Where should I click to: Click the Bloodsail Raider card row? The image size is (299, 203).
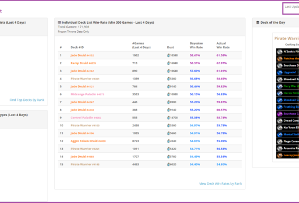[x=288, y=80]
